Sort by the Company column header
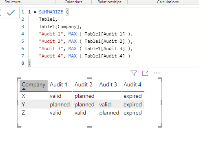The width and height of the screenshot is (199, 159). click(x=33, y=85)
